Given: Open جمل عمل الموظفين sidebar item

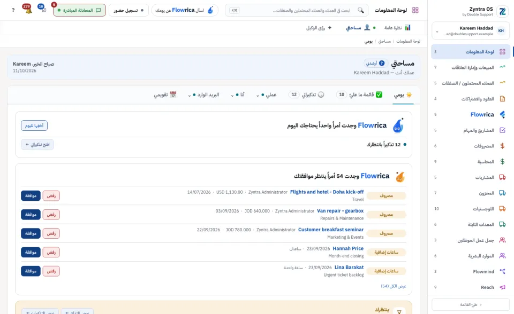Looking at the screenshot, I should pos(471,240).
